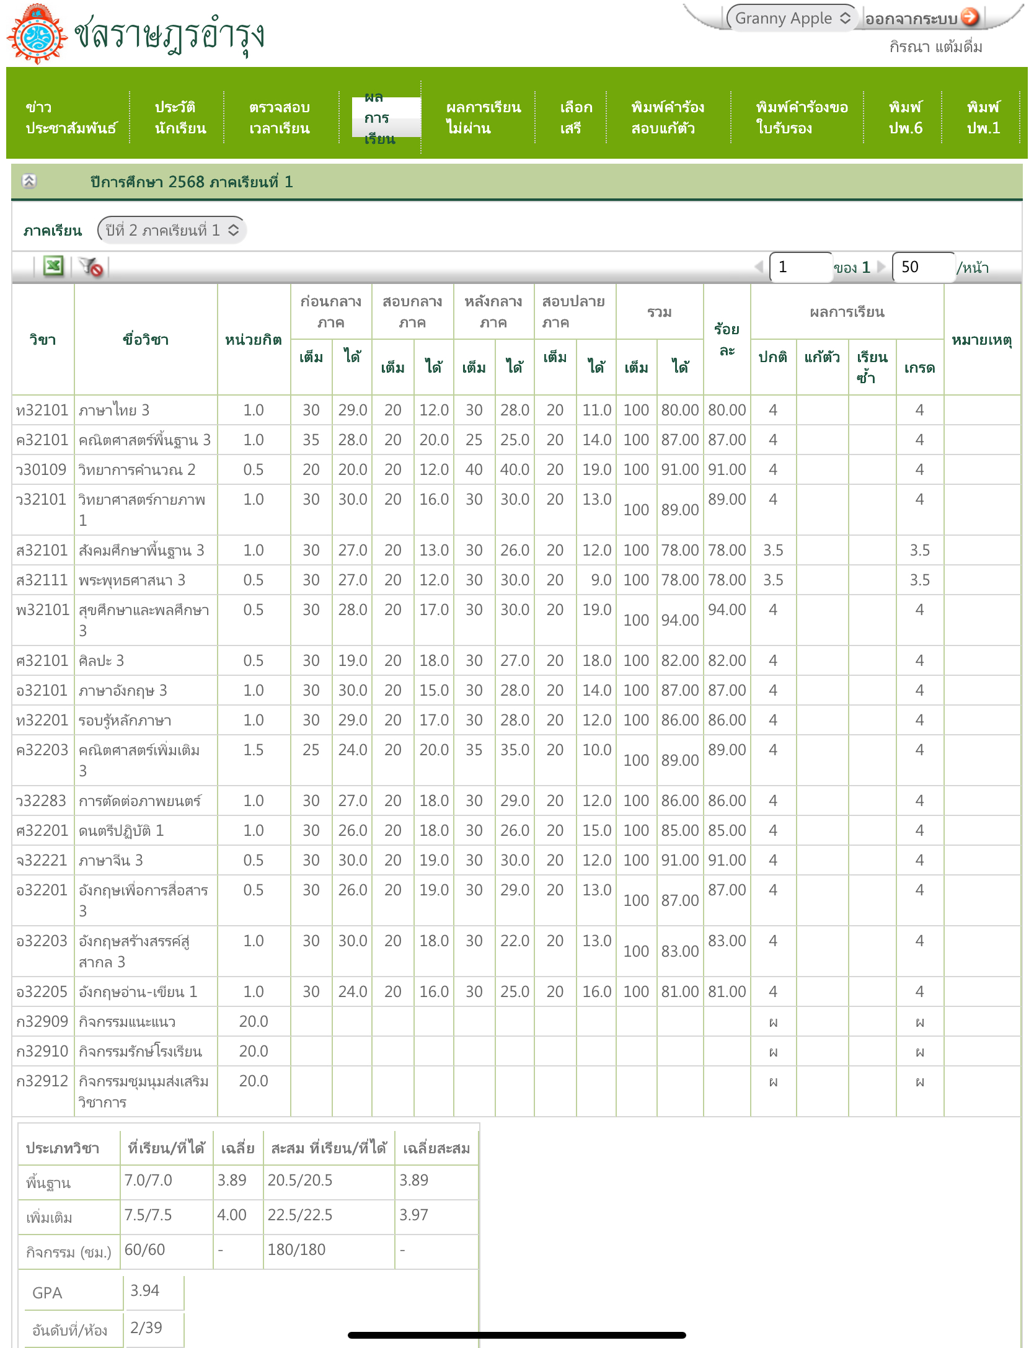
Task: Open the ข่าวประชาสัมพันธ์ menu
Action: (71, 117)
